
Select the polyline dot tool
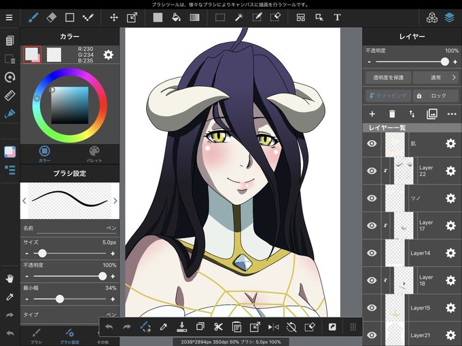[88, 18]
